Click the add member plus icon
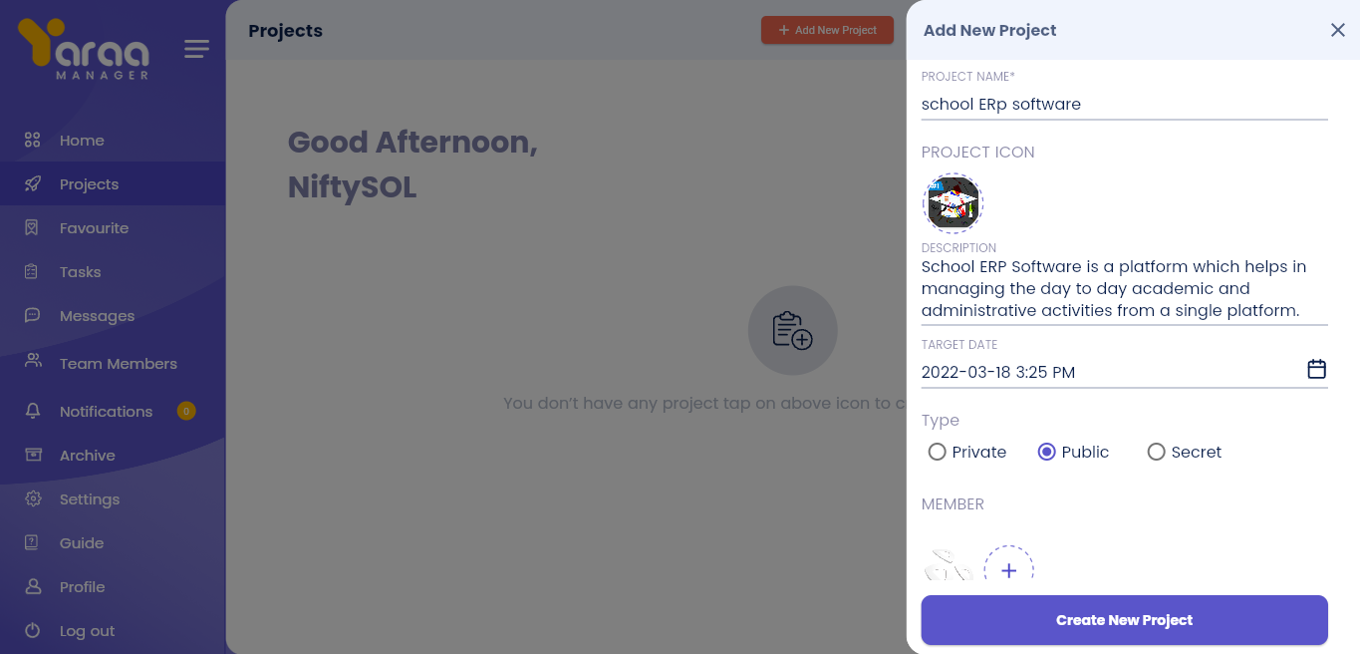Screen dimensions: 1360x654 [x=1008, y=569]
